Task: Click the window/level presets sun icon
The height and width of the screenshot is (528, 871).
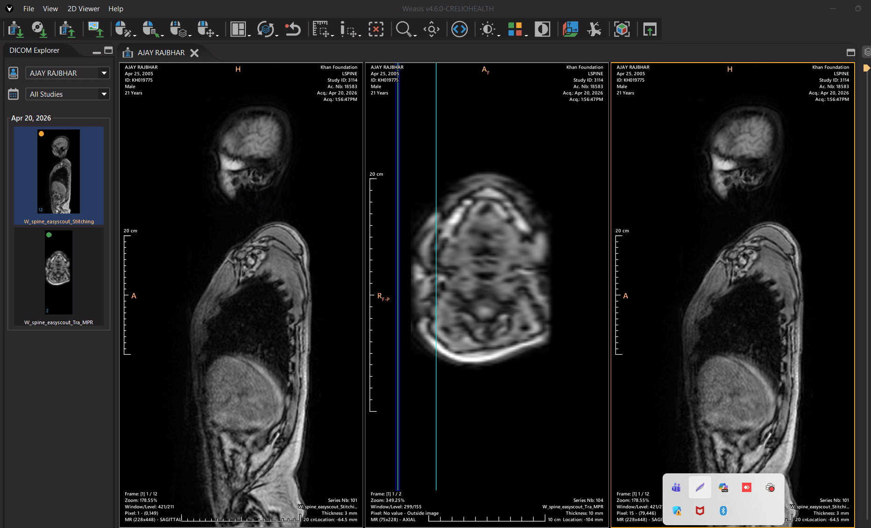Action: tap(489, 29)
